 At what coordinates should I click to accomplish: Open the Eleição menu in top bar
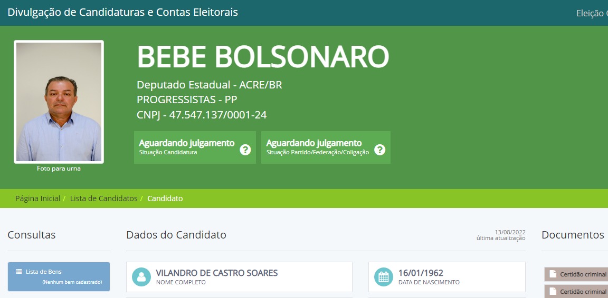(591, 13)
